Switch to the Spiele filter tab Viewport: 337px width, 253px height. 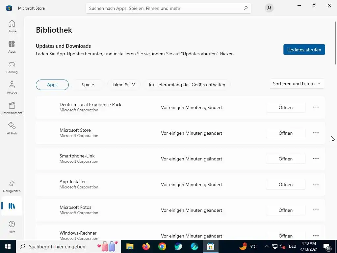[88, 85]
